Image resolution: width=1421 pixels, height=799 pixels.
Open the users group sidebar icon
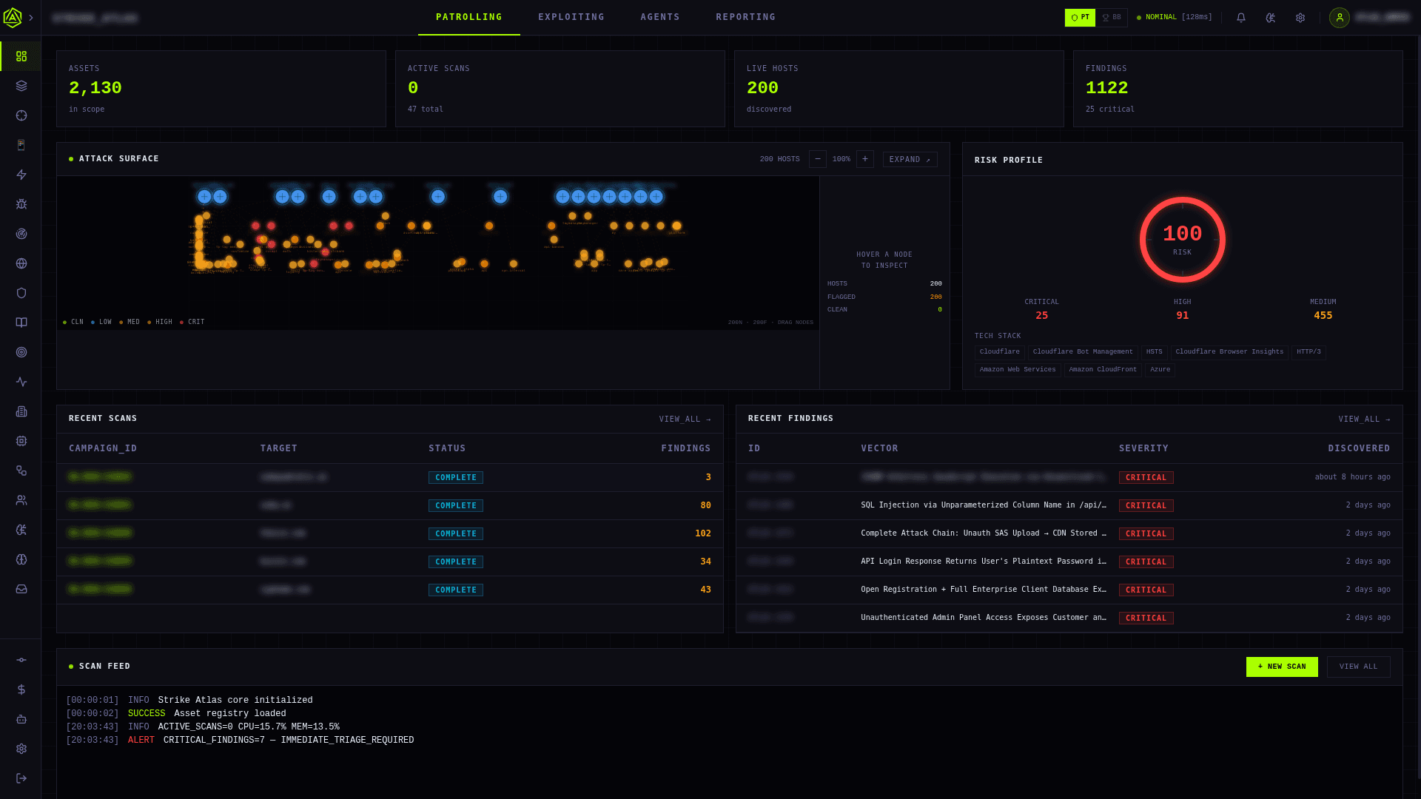(21, 500)
